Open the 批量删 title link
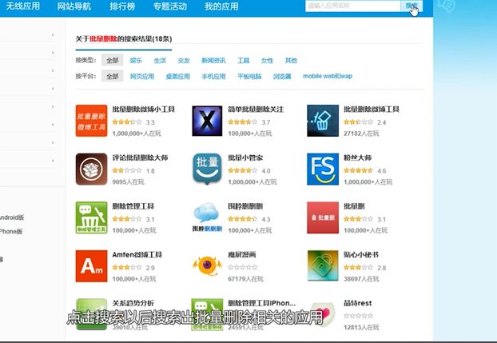Screen dimensions: 497x343 tap(354, 206)
